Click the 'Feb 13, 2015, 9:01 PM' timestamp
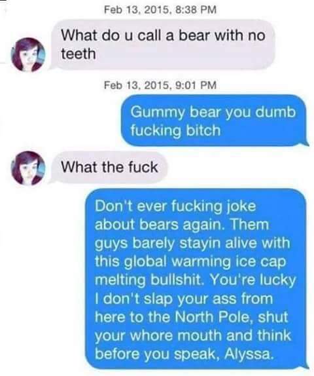314x376 pixels. click(x=160, y=85)
